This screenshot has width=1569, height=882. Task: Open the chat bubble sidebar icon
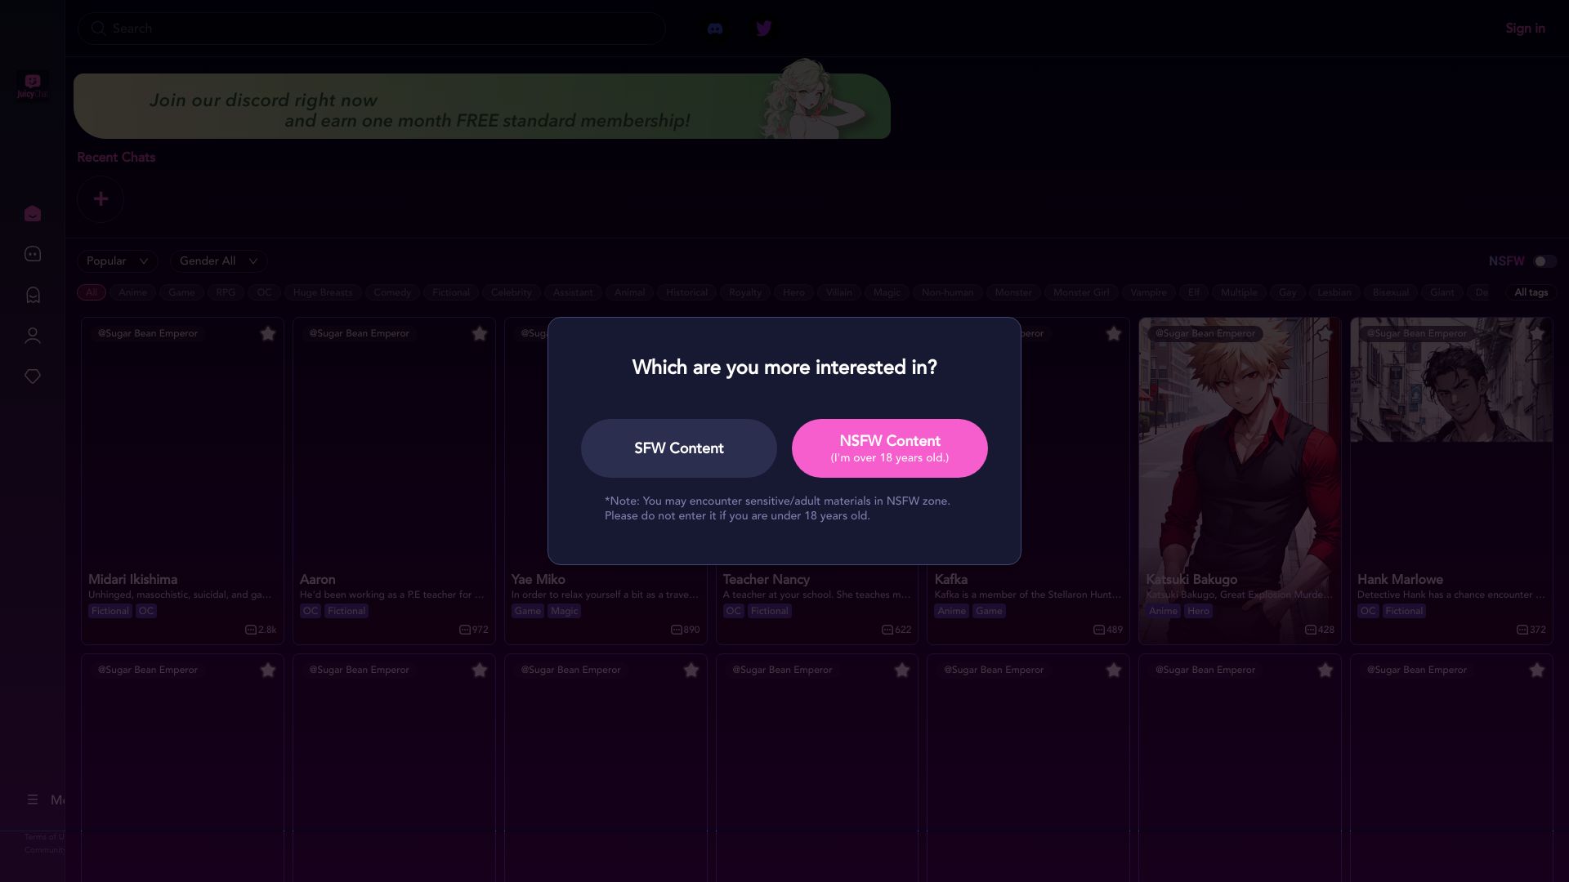coord(33,254)
